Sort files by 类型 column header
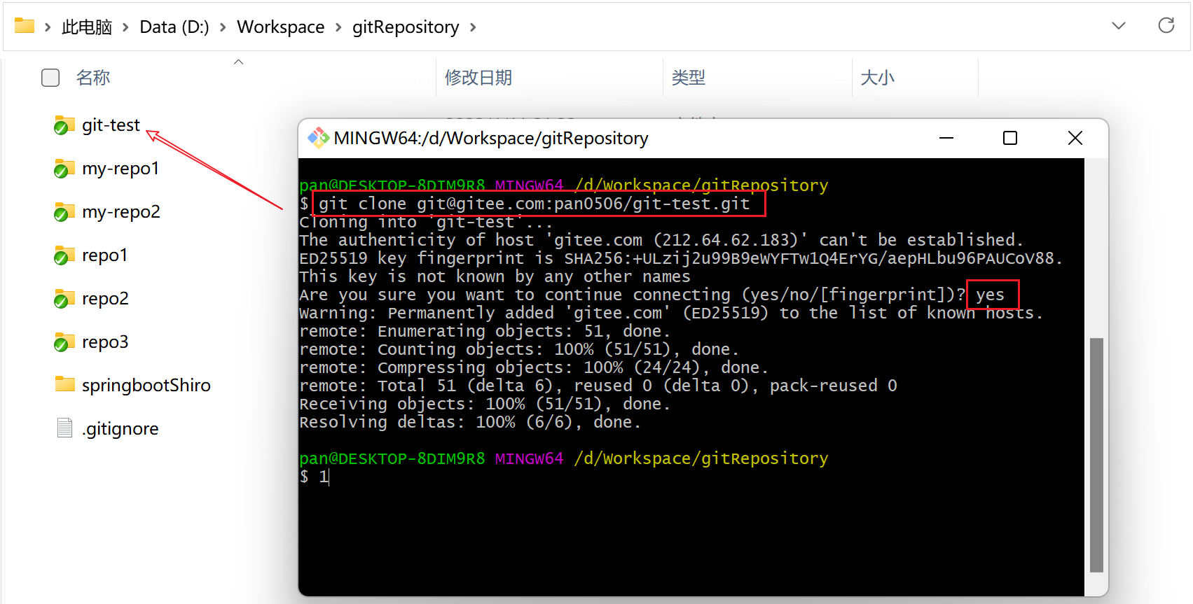This screenshot has width=1193, height=604. click(688, 78)
